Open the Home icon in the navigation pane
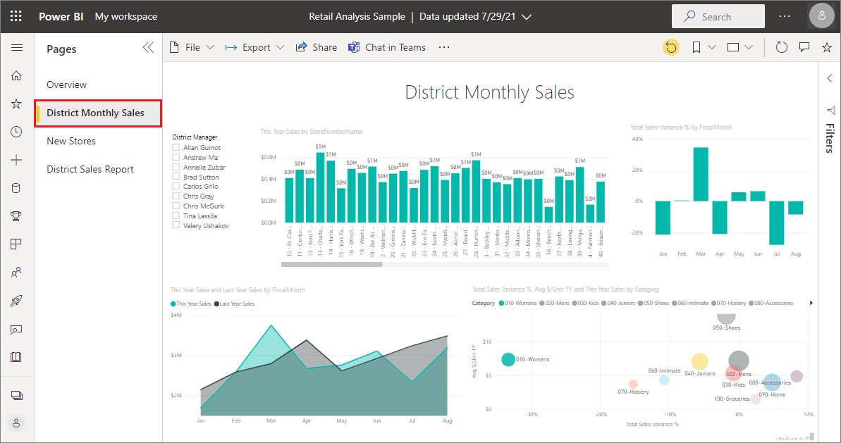The width and height of the screenshot is (841, 443). [16, 75]
